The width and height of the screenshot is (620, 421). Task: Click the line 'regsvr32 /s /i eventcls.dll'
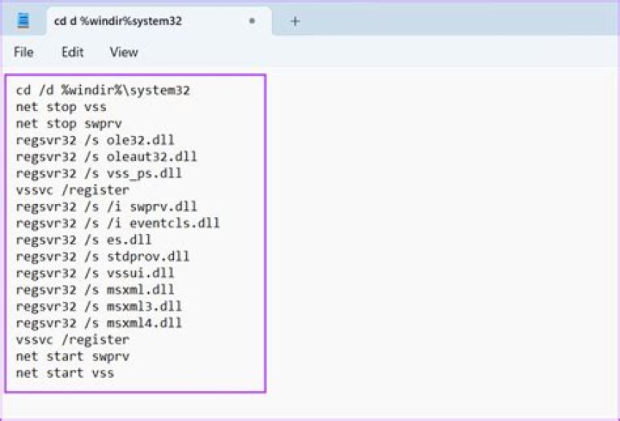[x=118, y=223]
